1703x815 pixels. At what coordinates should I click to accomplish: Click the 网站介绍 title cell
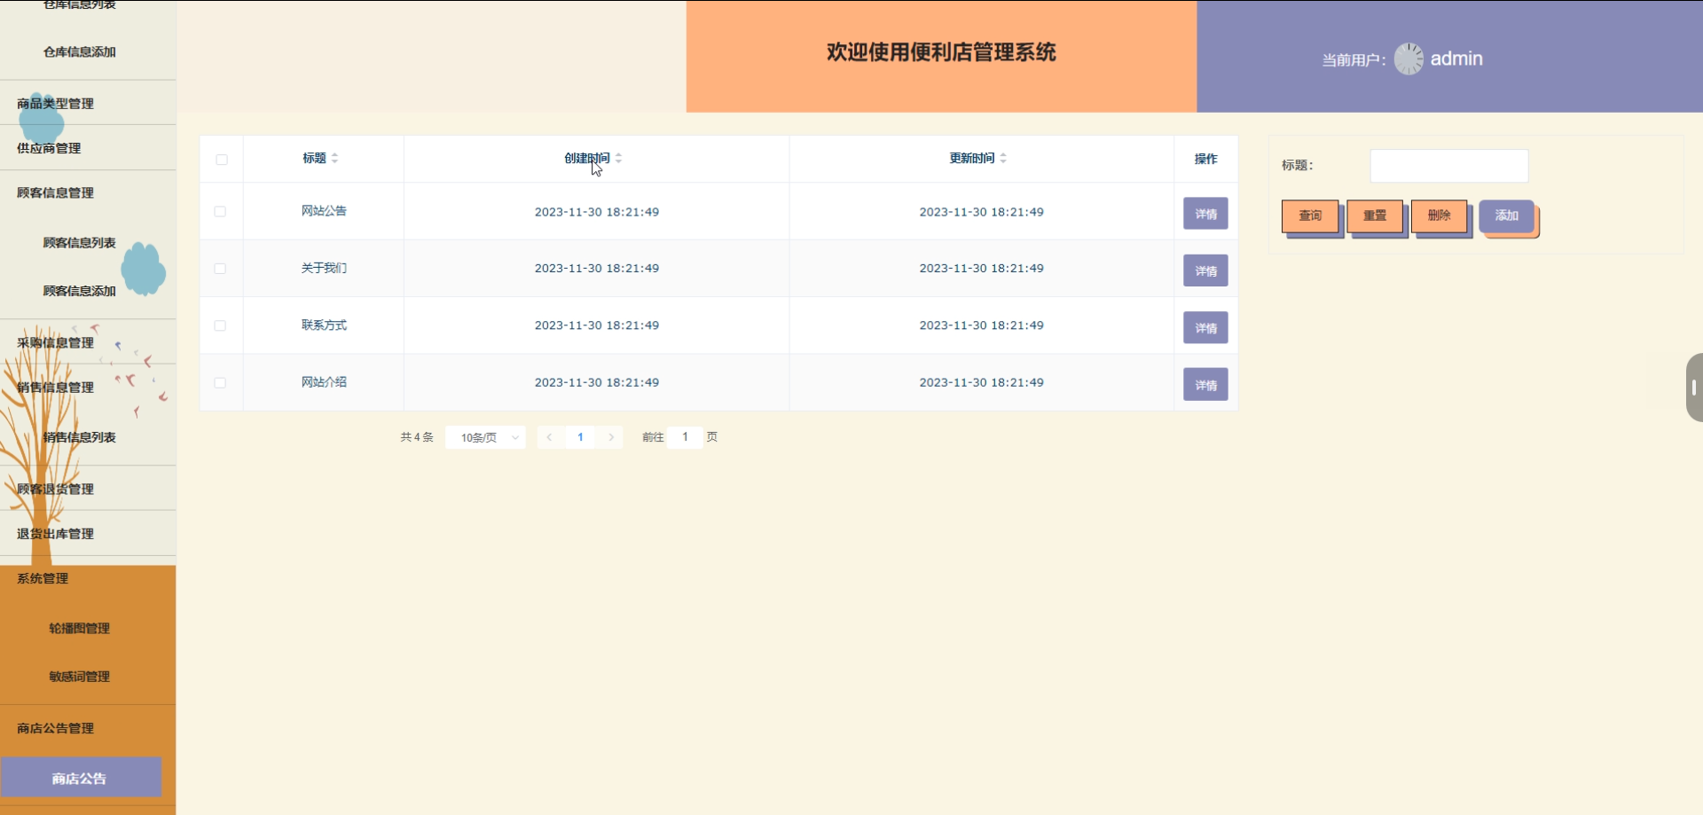324,382
